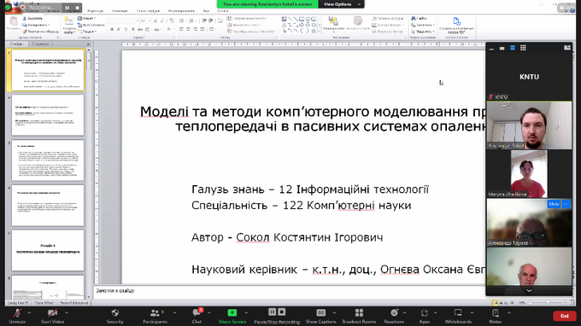Expand more video thumbnails with down chevron
581x326 pixels.
[529, 291]
